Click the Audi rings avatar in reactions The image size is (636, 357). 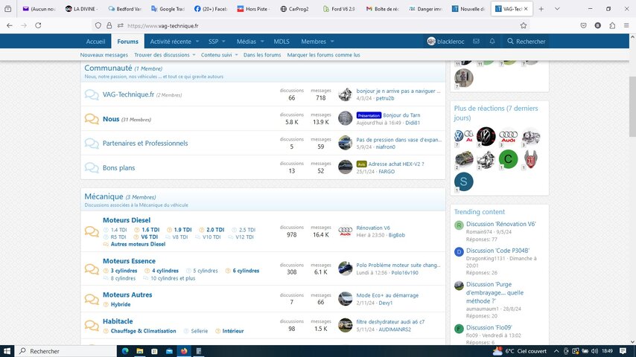click(508, 137)
